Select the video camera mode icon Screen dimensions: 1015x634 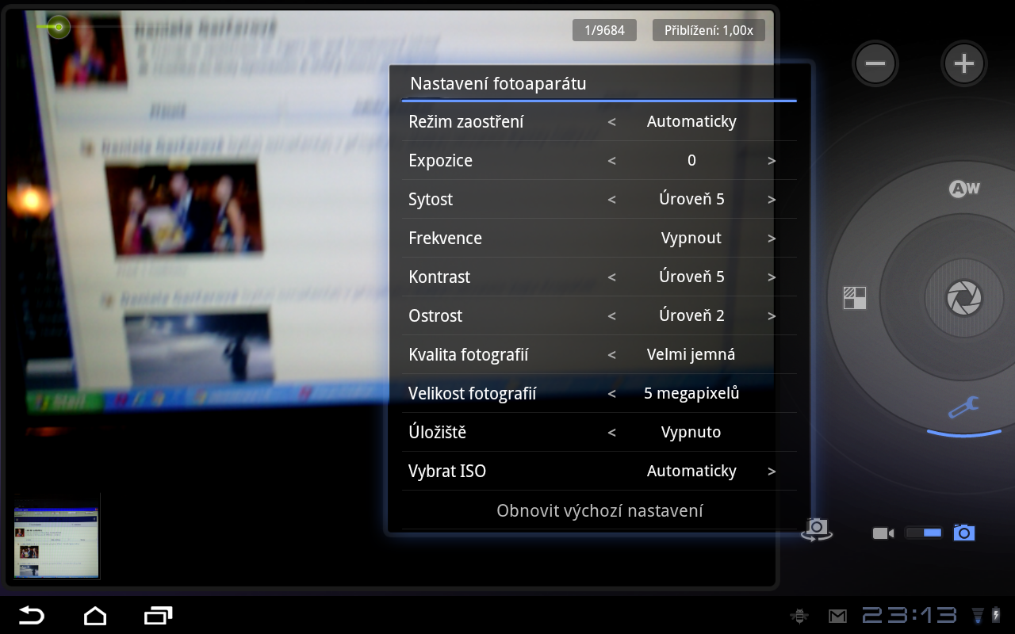[883, 533]
